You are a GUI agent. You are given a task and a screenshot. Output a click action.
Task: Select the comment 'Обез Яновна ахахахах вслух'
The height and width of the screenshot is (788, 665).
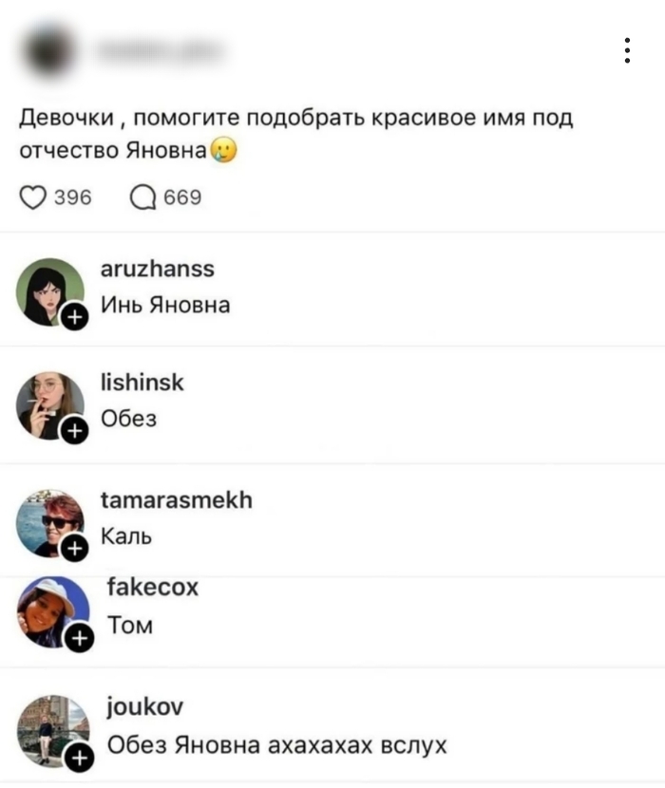click(276, 744)
